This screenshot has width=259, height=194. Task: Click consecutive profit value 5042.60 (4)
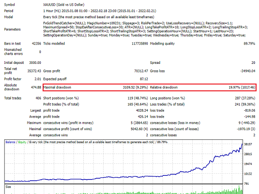pyautogui.click(x=139, y=129)
